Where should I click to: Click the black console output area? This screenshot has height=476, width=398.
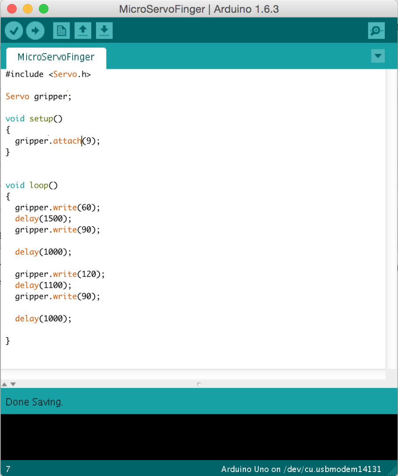click(199, 437)
